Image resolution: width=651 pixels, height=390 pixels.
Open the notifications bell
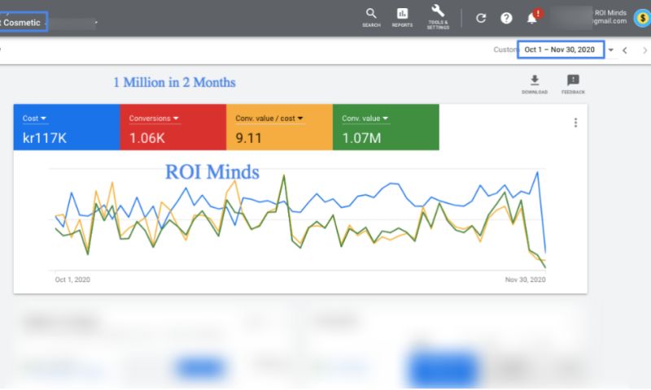pyautogui.click(x=532, y=18)
